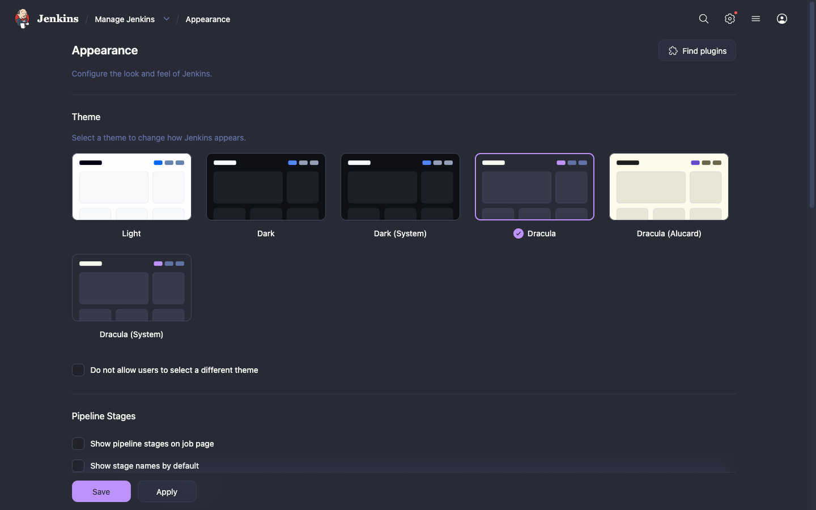Open the hamburger menu icon in header
Screen dimensions: 816x510
coord(756,19)
